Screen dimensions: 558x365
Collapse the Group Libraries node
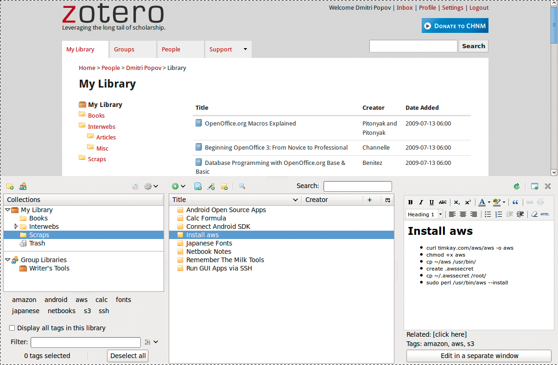click(7, 260)
